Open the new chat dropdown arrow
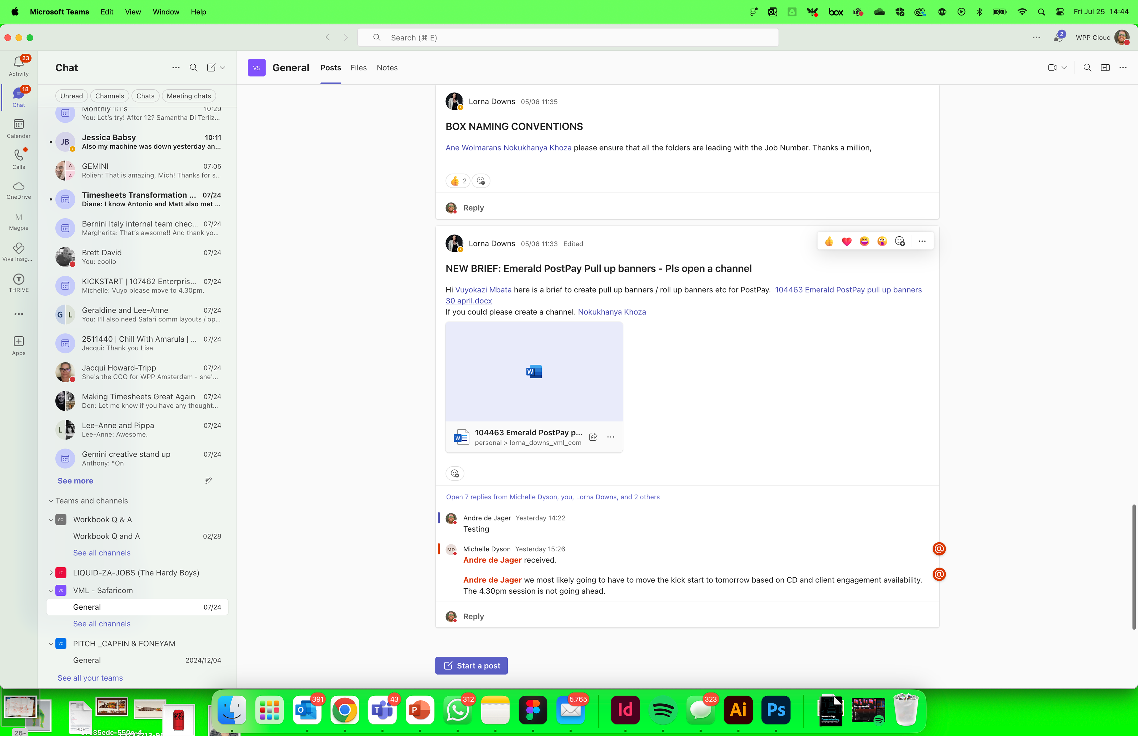The image size is (1138, 736). [x=223, y=68]
